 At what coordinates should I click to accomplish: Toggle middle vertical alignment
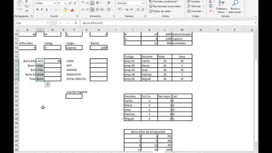(x=88, y=3)
